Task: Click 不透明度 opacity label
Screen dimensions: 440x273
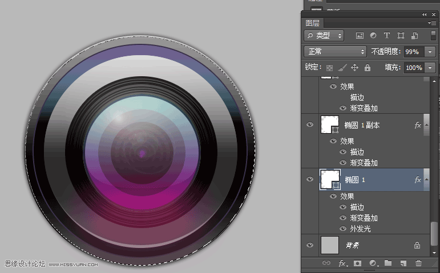Action: tap(386, 51)
